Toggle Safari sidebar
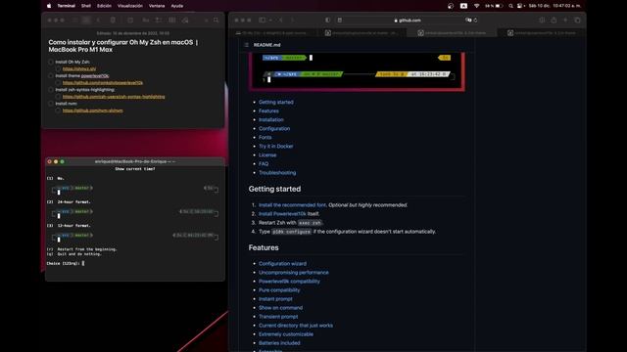The height and width of the screenshot is (352, 627). tap(262, 20)
